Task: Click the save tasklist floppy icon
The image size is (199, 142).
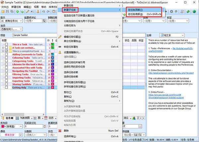Action: 7,12
